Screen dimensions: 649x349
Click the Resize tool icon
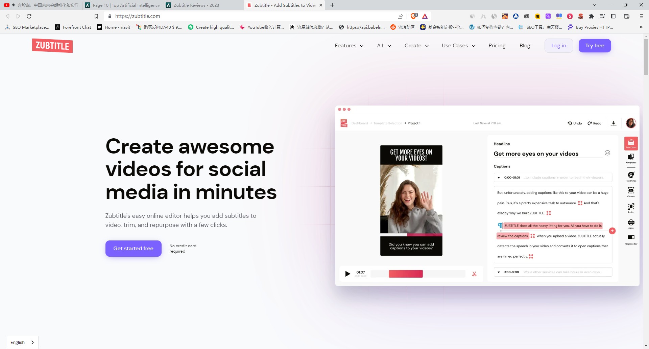coord(631,207)
